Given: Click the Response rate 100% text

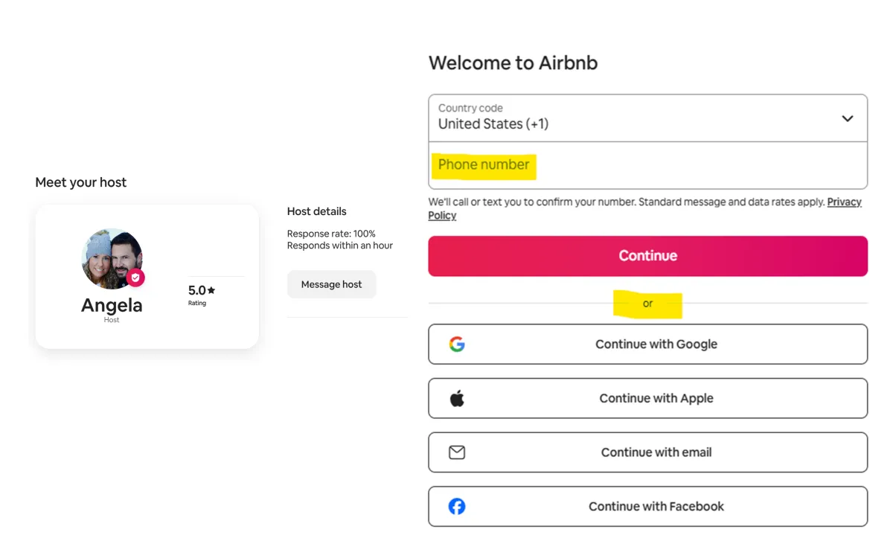Looking at the screenshot, I should pos(331,234).
